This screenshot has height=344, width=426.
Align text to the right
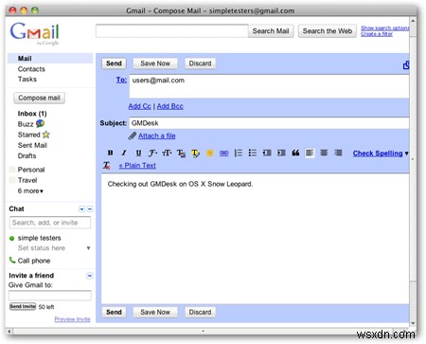(338, 154)
